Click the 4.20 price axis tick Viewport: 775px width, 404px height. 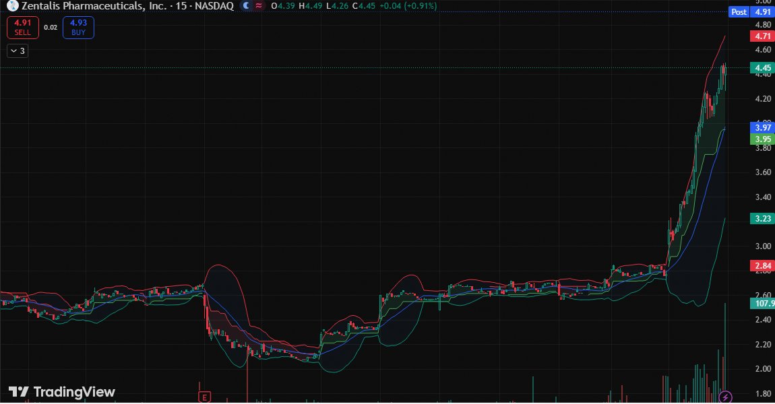(763, 99)
